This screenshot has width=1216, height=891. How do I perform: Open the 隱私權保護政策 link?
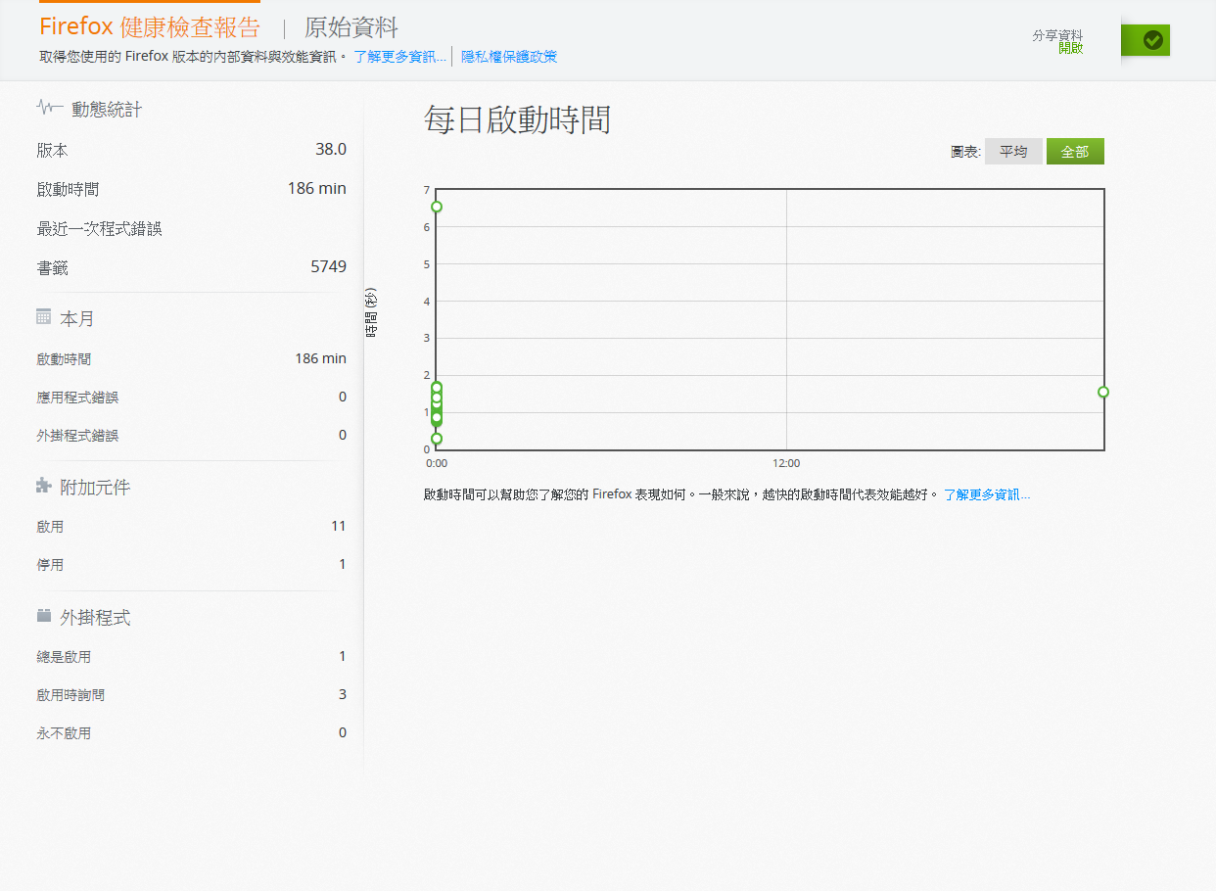509,57
